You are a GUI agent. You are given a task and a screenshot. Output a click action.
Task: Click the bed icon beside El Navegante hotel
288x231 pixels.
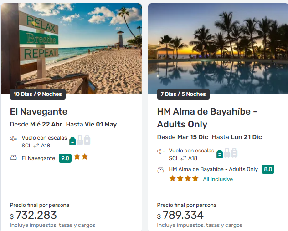pyautogui.click(x=14, y=158)
